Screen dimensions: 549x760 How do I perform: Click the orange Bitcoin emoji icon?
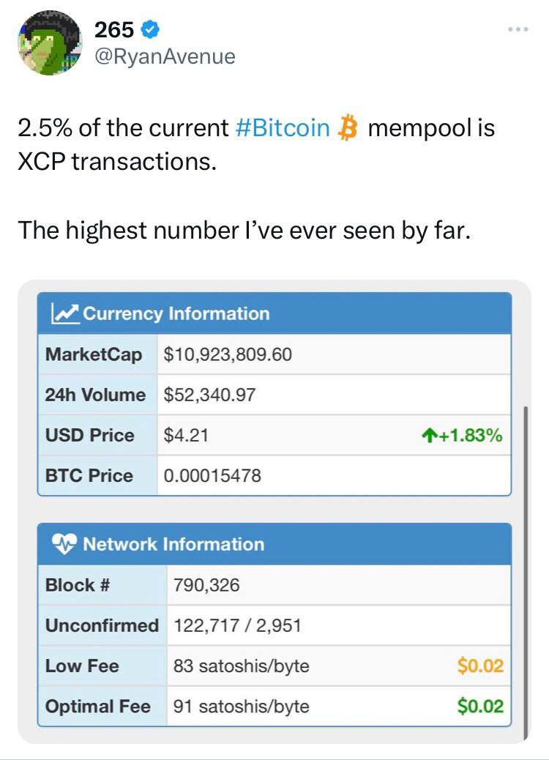pyautogui.click(x=348, y=127)
